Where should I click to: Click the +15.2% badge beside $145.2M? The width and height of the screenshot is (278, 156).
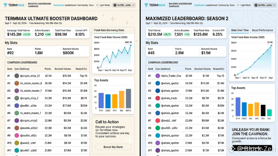[x=26, y=35]
